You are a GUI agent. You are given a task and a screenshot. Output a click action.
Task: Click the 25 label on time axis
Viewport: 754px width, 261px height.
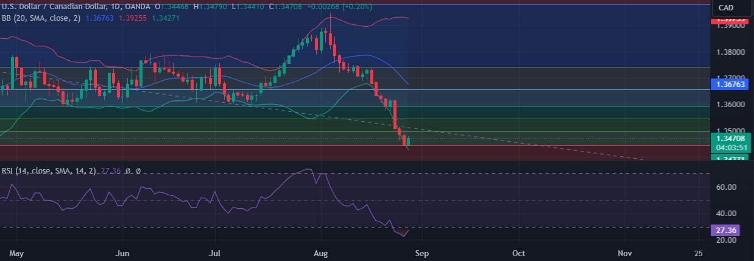699,252
